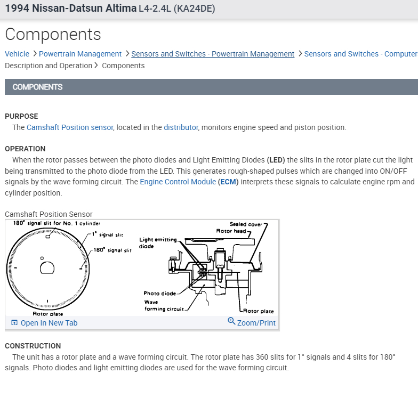Click the ECM abbreviation link
This screenshot has width=418, height=406.
228,182
